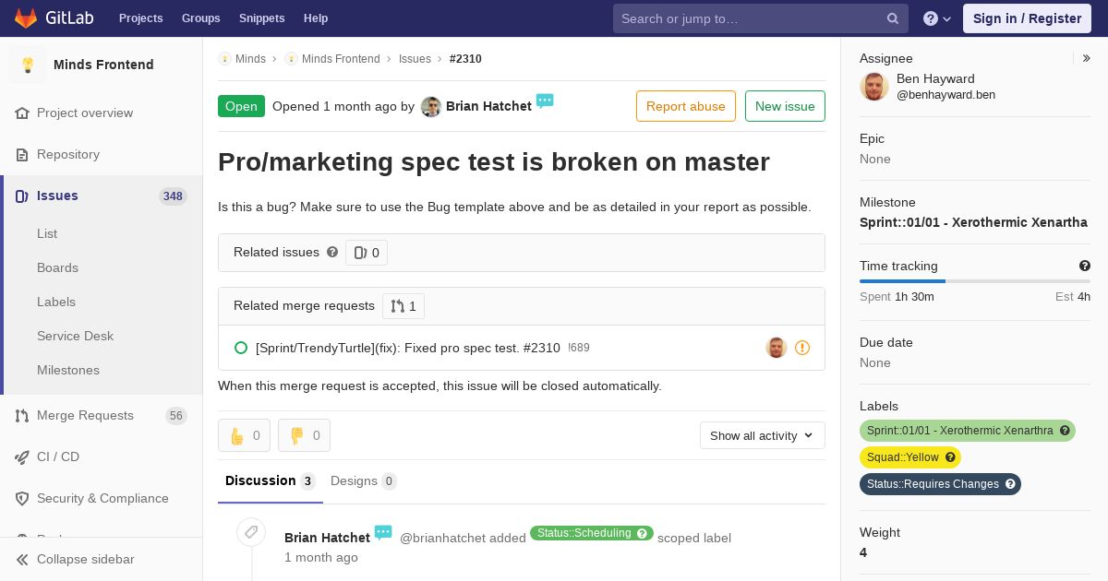Click the Search or jump to field
The height and width of the screenshot is (581, 1108).
click(x=748, y=18)
